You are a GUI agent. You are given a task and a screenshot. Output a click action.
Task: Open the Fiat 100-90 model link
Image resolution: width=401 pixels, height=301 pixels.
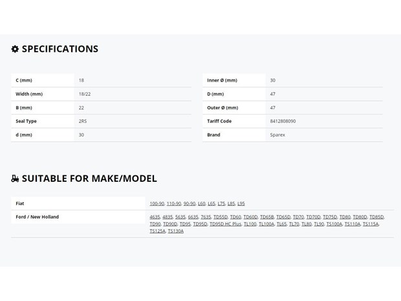(157, 203)
